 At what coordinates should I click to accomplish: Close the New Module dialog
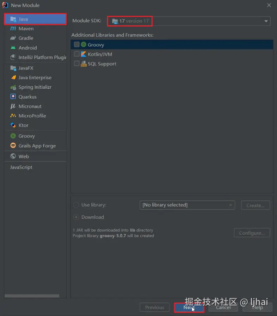coord(269,5)
